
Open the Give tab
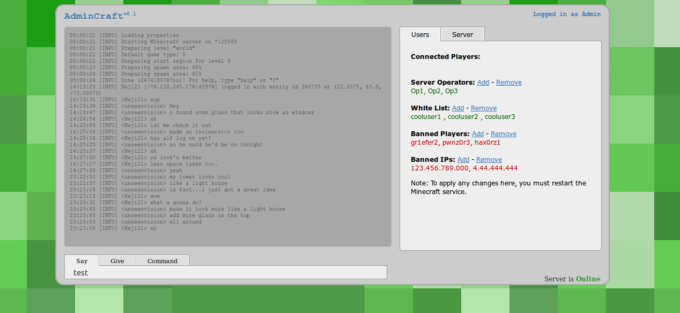click(117, 260)
